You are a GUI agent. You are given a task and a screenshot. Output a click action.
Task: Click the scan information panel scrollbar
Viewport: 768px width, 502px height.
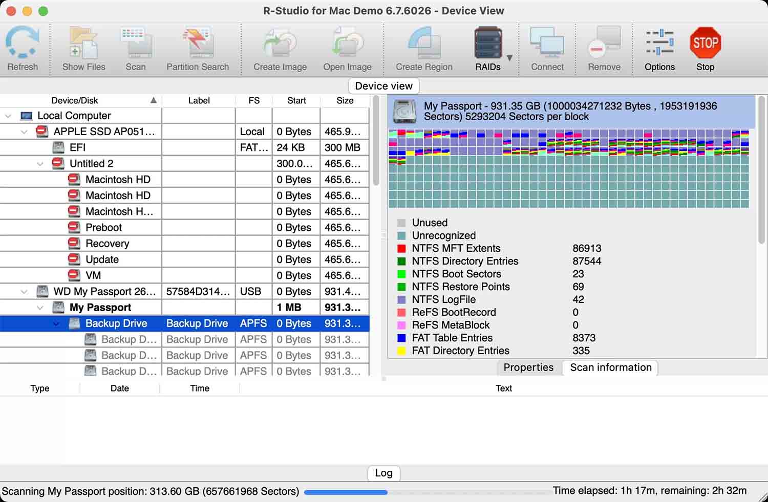click(x=762, y=169)
